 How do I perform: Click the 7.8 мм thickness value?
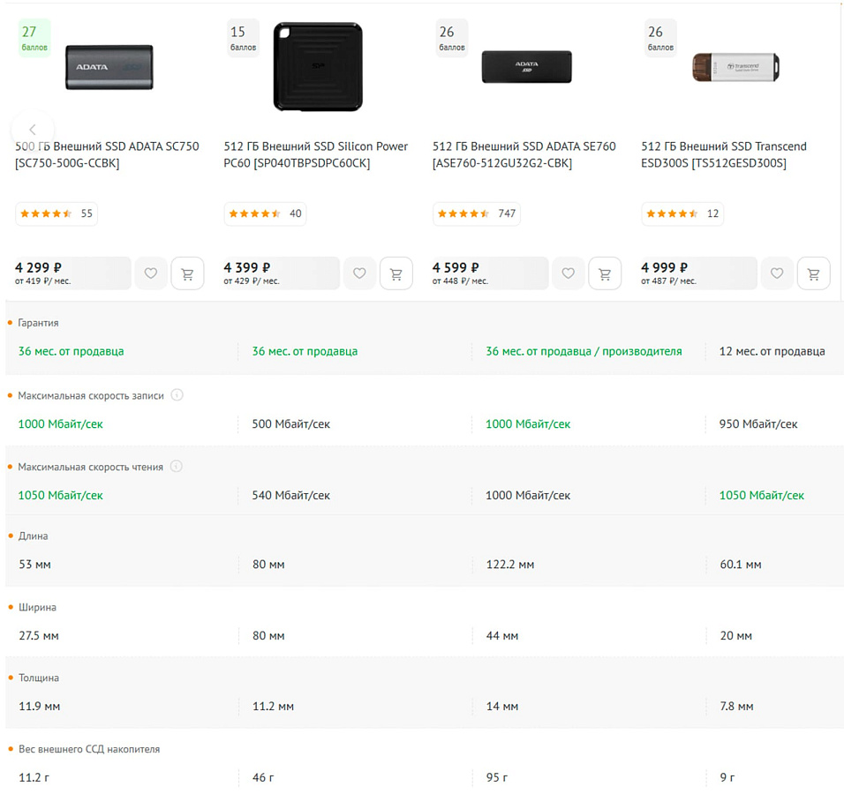click(736, 707)
